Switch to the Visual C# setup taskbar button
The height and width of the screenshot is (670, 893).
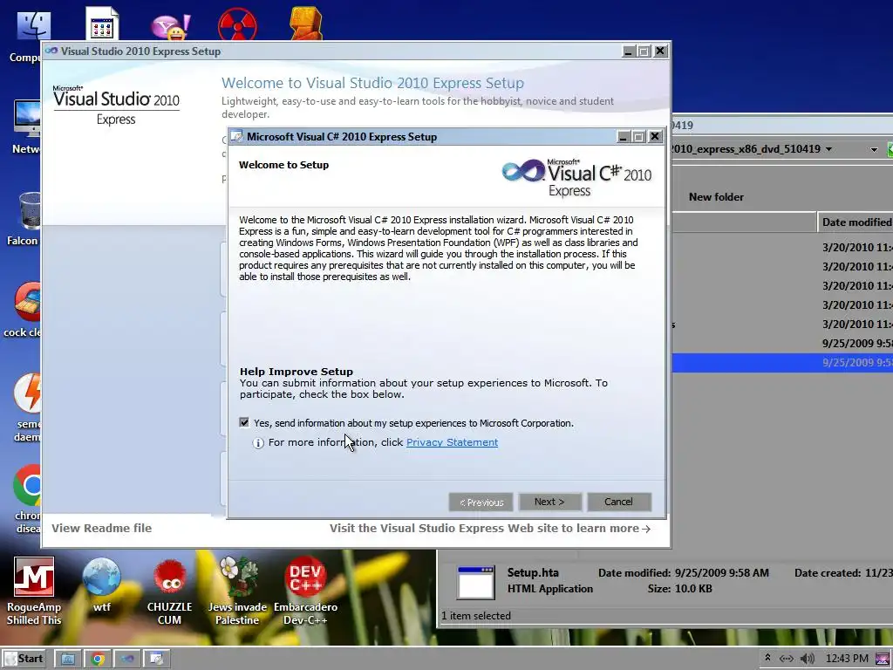156,660
